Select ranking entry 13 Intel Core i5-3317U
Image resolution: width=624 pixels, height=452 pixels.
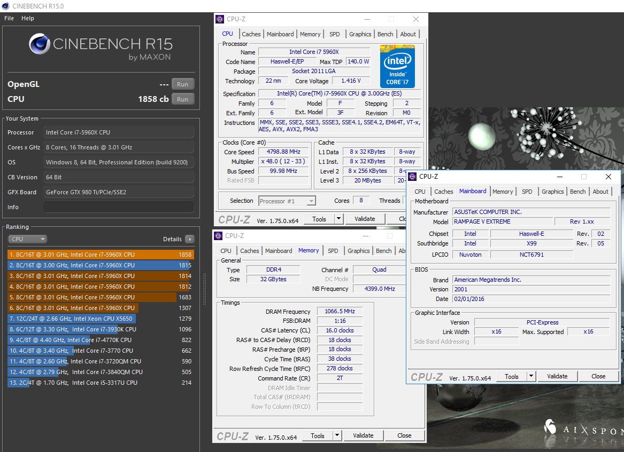pyautogui.click(x=101, y=383)
